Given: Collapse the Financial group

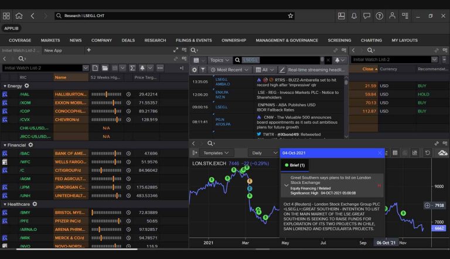Looking at the screenshot, I should click(x=5, y=145).
